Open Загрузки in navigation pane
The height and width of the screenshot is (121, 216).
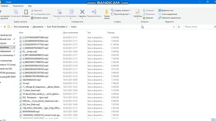pos(3,43)
